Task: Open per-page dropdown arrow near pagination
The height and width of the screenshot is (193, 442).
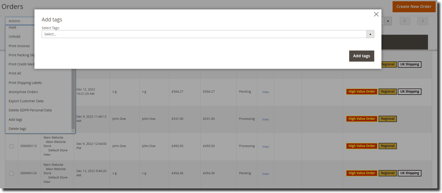Action: tap(388, 21)
